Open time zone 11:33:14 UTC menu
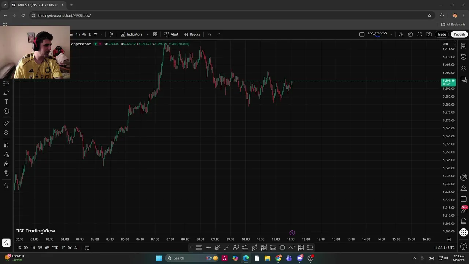469x264 pixels. (444, 248)
